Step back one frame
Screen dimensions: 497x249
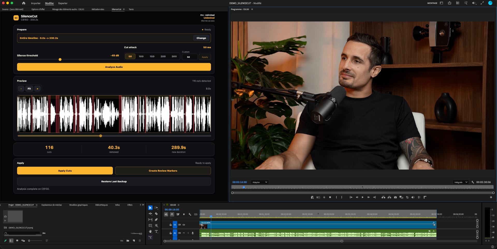point(357,197)
